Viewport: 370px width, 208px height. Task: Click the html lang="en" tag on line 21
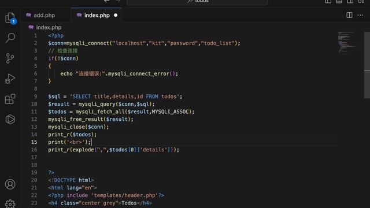click(72, 188)
